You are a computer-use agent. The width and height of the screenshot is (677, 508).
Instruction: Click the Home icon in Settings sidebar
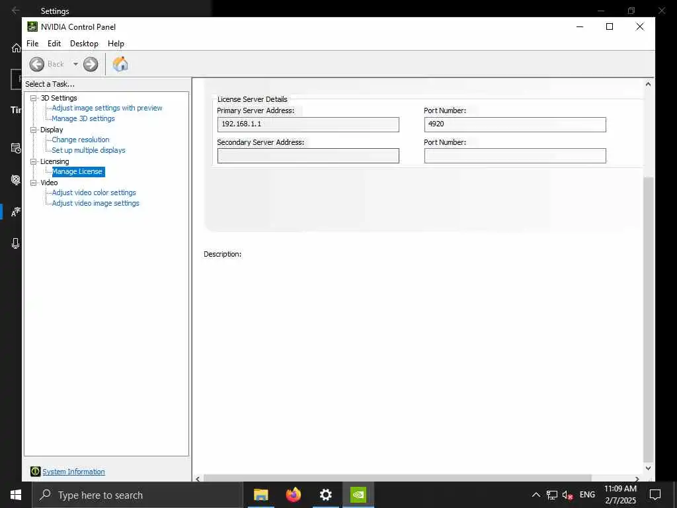(17, 48)
